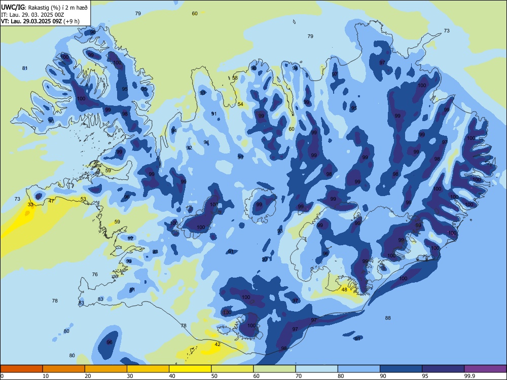Click the "UWC/IG" title text
The height and width of the screenshot is (380, 507).
point(13,7)
